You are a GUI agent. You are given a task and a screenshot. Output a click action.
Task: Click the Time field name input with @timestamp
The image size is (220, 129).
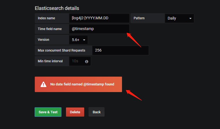pos(99,29)
